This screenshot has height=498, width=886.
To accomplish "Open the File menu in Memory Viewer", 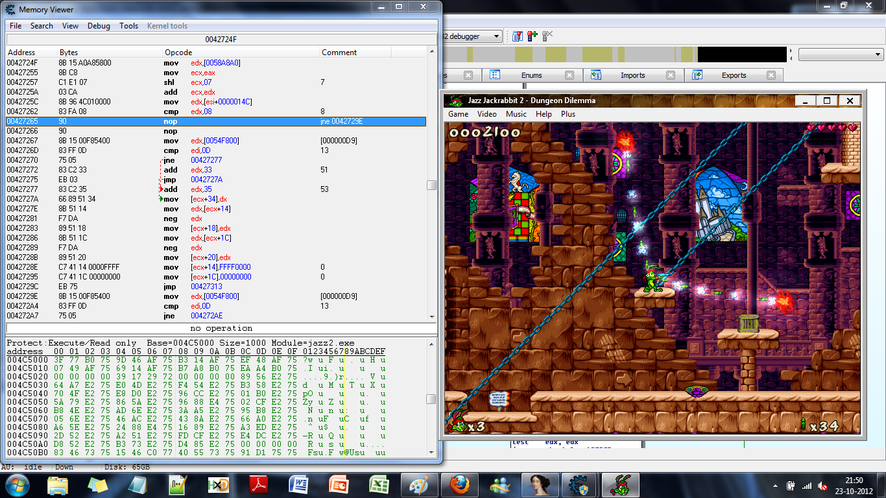I will (x=16, y=26).
